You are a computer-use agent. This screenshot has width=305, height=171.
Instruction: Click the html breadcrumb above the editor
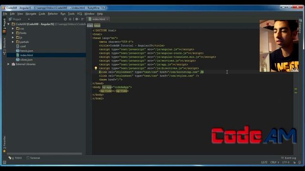click(90, 26)
